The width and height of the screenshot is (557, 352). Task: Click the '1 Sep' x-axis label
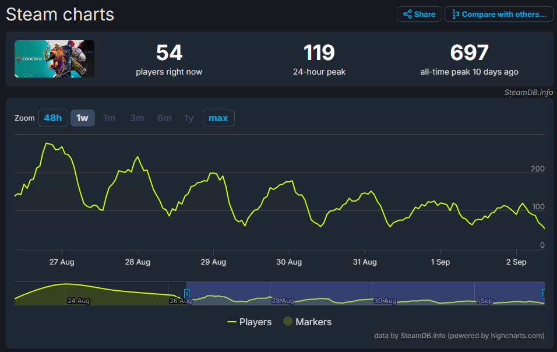[440, 262]
